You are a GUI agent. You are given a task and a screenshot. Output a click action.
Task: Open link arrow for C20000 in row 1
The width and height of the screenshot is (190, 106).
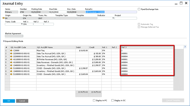click(11, 50)
